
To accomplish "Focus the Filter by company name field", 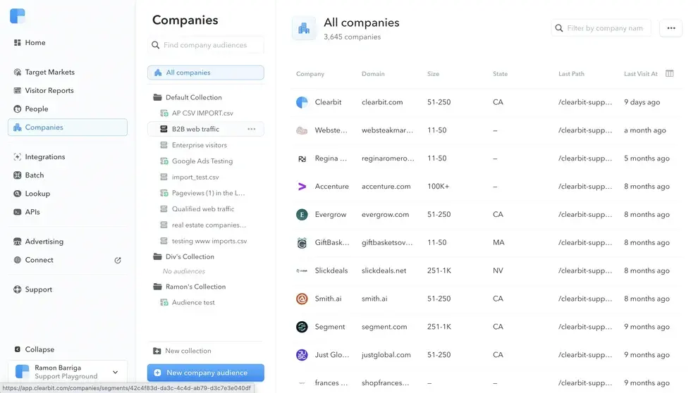I will pyautogui.click(x=604, y=28).
